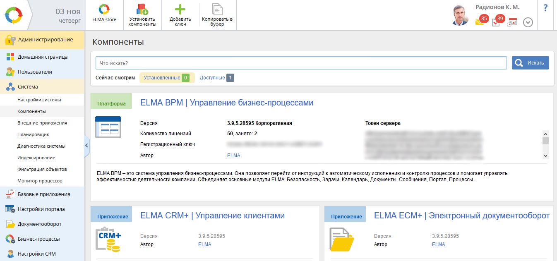Click the Искать search button
The width and height of the screenshot is (557, 261).
pyautogui.click(x=531, y=63)
